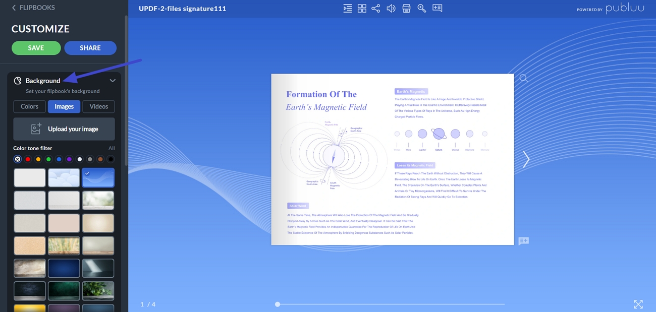Image resolution: width=656 pixels, height=312 pixels.
Task: Print the flipbook via printer icon
Action: 406,9
